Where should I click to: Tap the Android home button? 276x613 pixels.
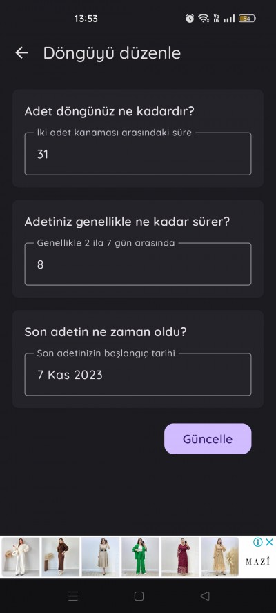coord(139,596)
